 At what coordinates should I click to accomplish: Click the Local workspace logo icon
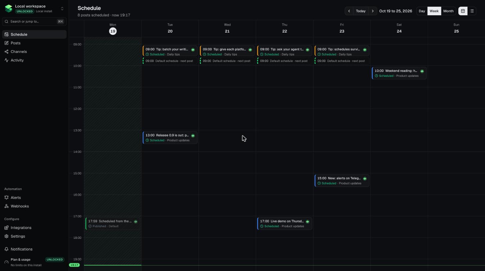(x=9, y=9)
